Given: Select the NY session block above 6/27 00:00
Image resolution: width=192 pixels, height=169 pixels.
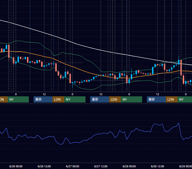Looking at the screenshot, I should [x=75, y=99].
